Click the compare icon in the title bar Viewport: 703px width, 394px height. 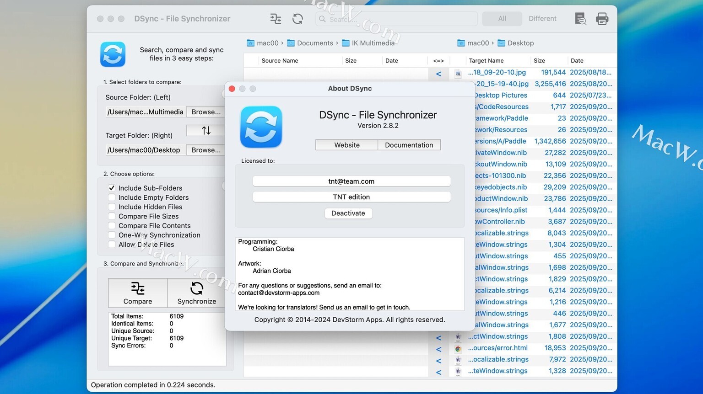click(x=276, y=19)
